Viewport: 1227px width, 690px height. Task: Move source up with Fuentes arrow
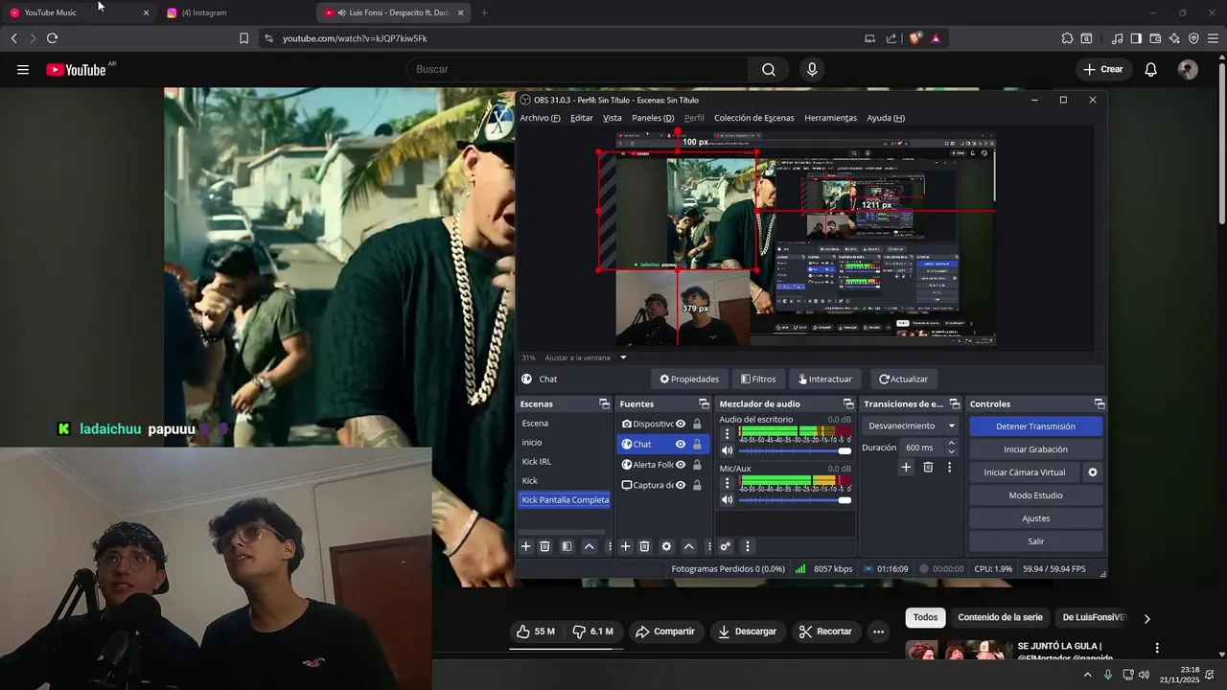click(688, 546)
